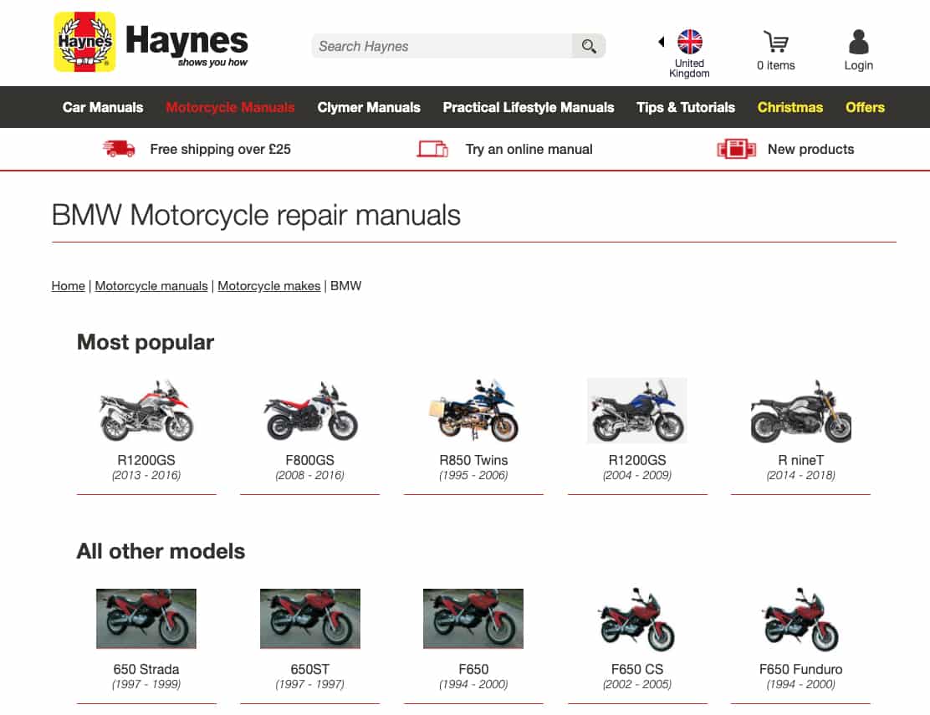Open the Motorcycle Manuals menu
Viewport: 930px width, 715px height.
pos(230,107)
